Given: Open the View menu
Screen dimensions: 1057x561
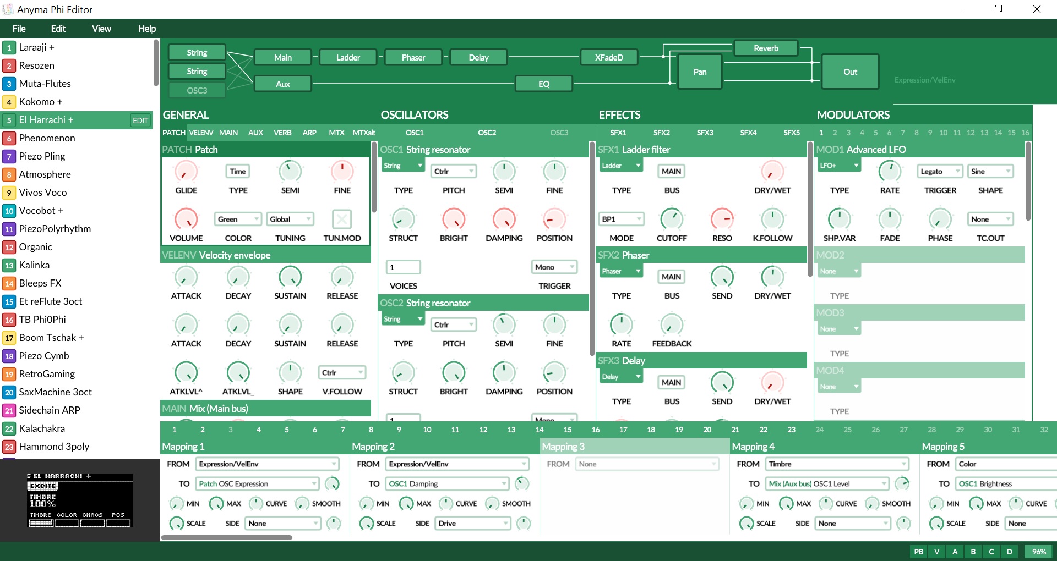Looking at the screenshot, I should tap(101, 29).
